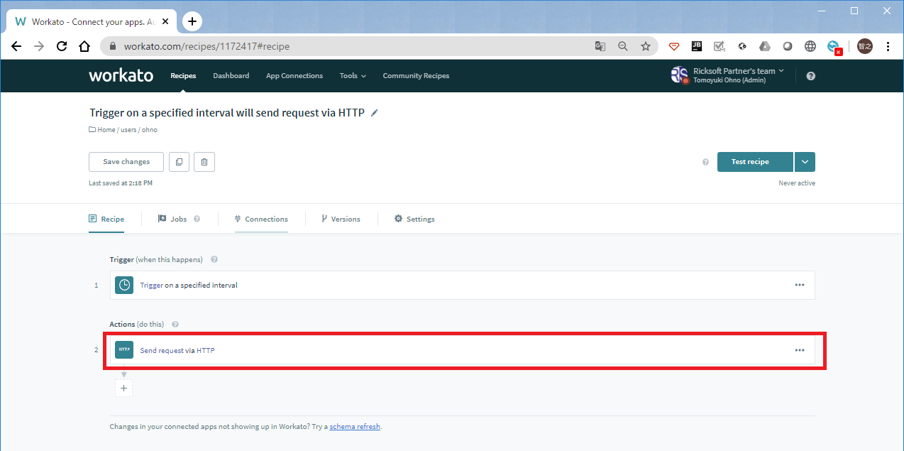Click the Save changes button

(x=126, y=162)
